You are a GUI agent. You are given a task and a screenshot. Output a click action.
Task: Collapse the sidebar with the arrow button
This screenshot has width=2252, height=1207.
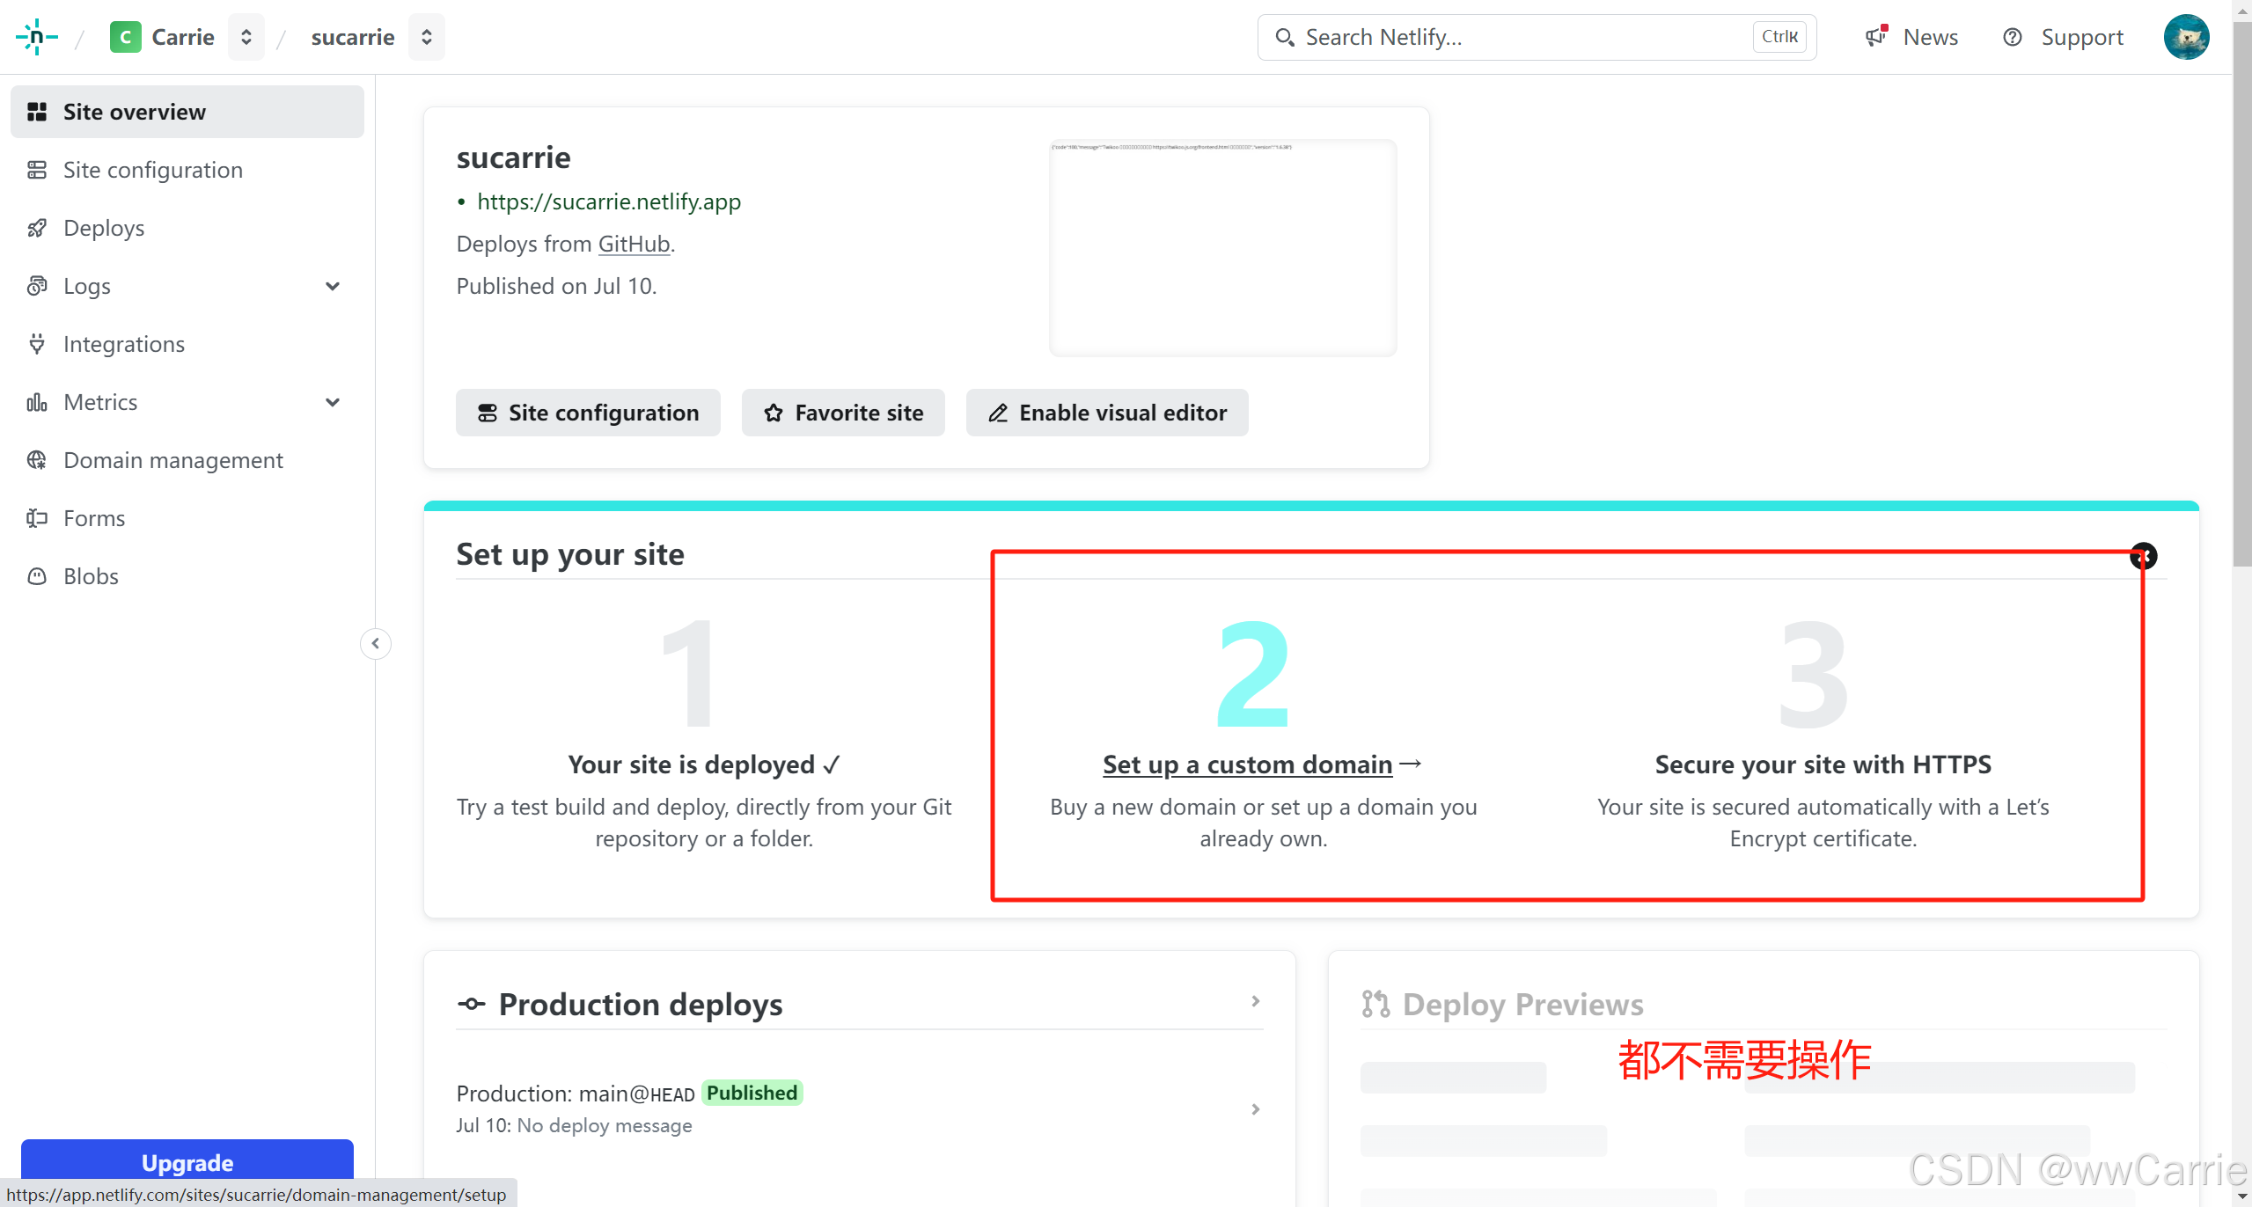pyautogui.click(x=376, y=643)
